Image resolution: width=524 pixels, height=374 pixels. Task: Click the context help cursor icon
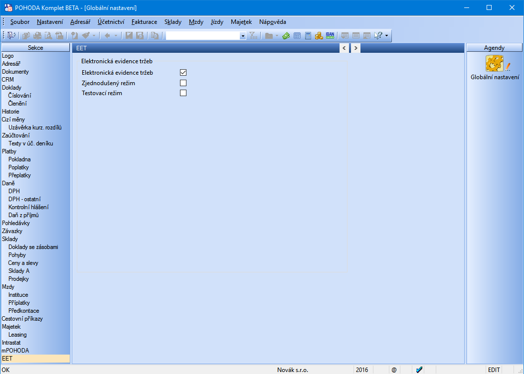378,35
